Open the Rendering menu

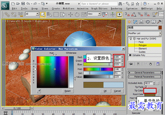tap(116, 9)
